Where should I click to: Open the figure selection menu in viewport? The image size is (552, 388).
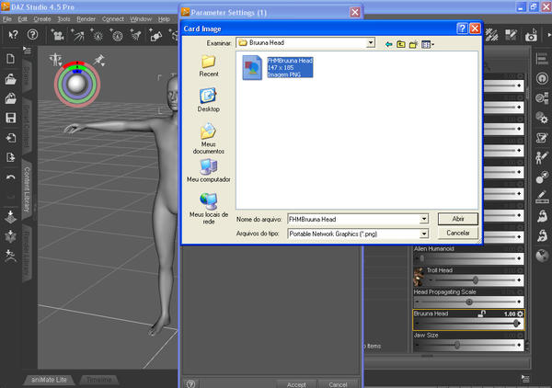[55, 60]
